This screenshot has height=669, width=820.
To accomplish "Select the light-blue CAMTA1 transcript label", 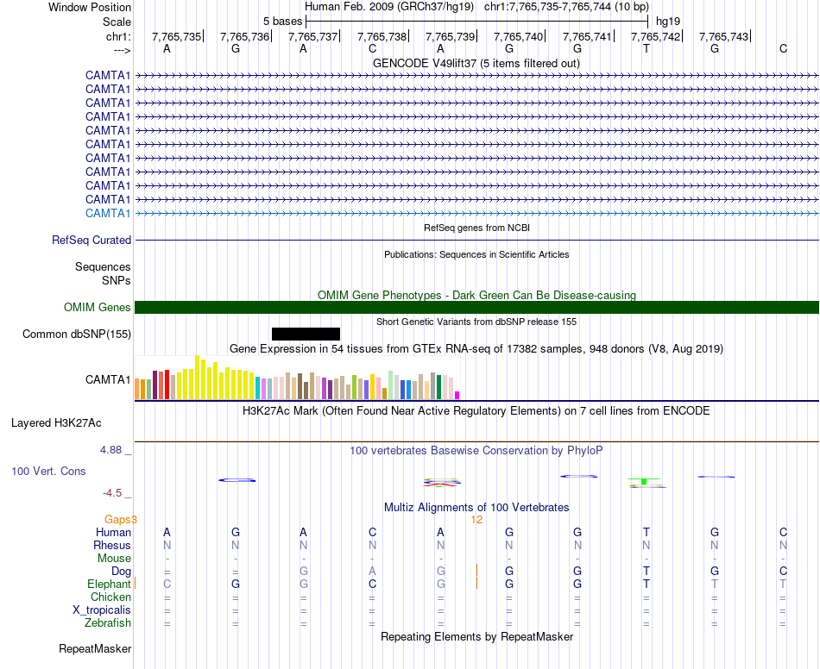I will pyautogui.click(x=108, y=213).
